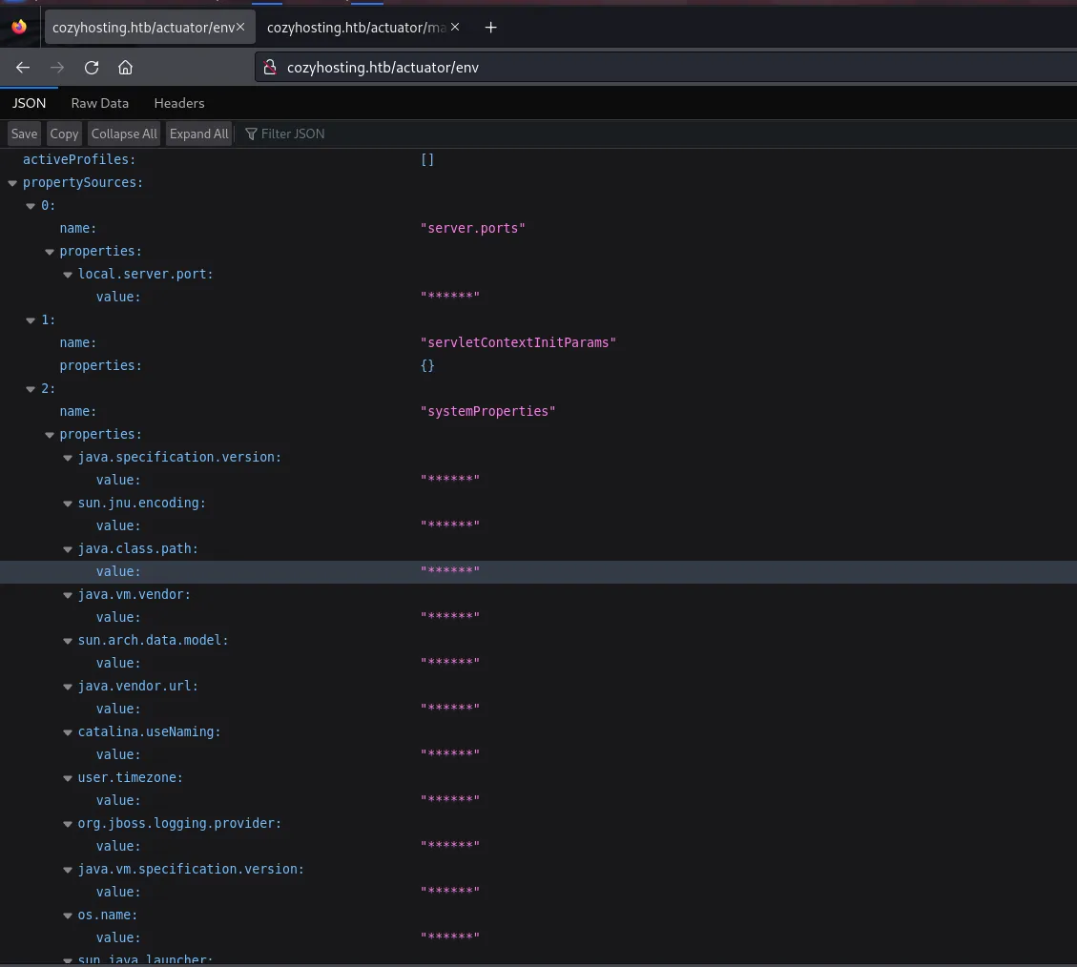Click the insecure connection lock icon
The image size is (1077, 967).
click(x=270, y=68)
